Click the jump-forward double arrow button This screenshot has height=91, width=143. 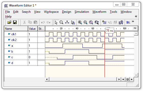pyautogui.click(x=132, y=79)
